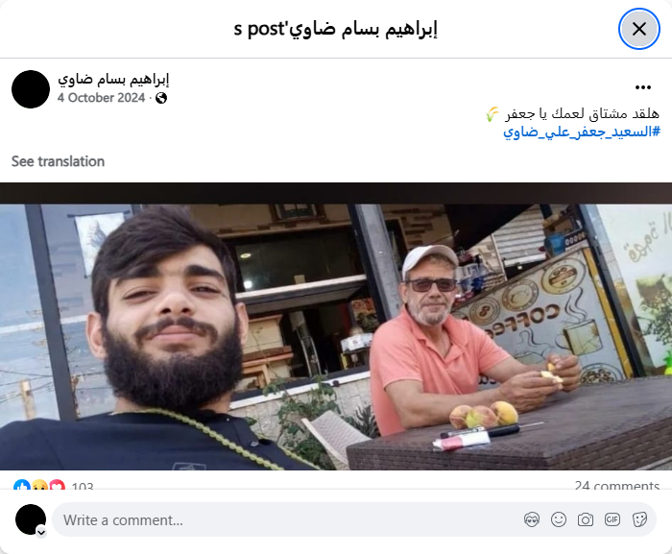Open the sticker picker icon
Image resolution: width=672 pixels, height=554 pixels.
click(639, 519)
